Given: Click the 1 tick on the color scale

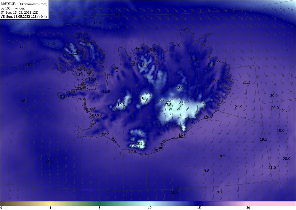Looking at the screenshot, I should (x=50, y=208).
